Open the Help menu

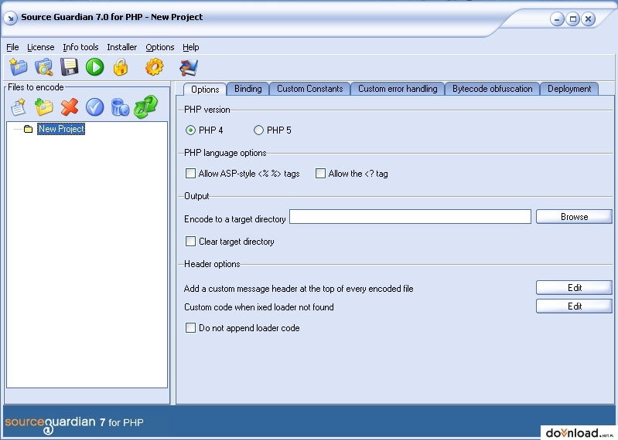pos(191,47)
